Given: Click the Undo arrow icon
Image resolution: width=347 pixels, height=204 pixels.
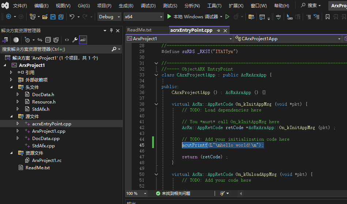Looking at the screenshot, I should (x=72, y=17).
